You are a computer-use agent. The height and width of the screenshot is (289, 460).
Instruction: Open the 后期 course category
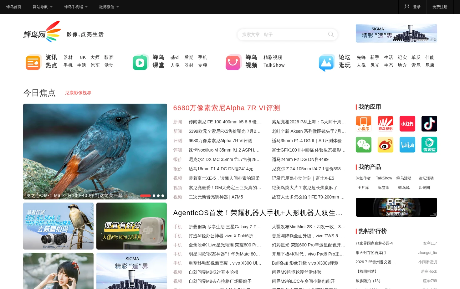189,57
